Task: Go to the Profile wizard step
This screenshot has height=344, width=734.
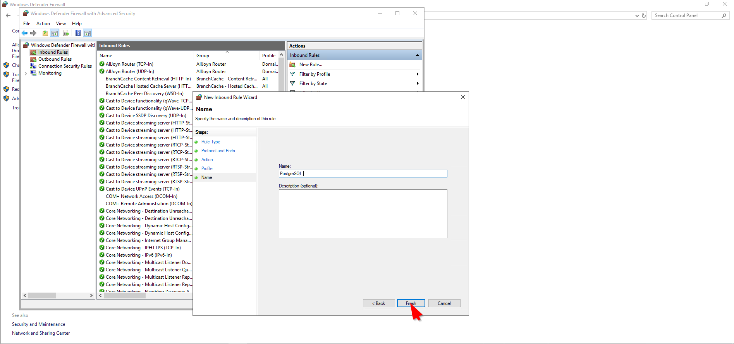Action: 207,169
